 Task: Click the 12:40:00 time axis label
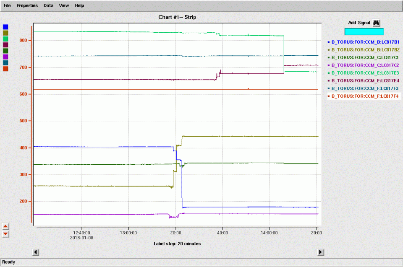(81, 233)
